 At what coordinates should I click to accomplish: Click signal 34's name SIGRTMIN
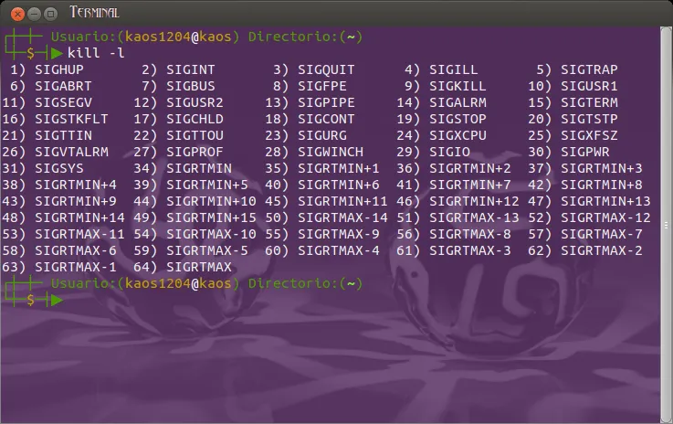point(199,168)
